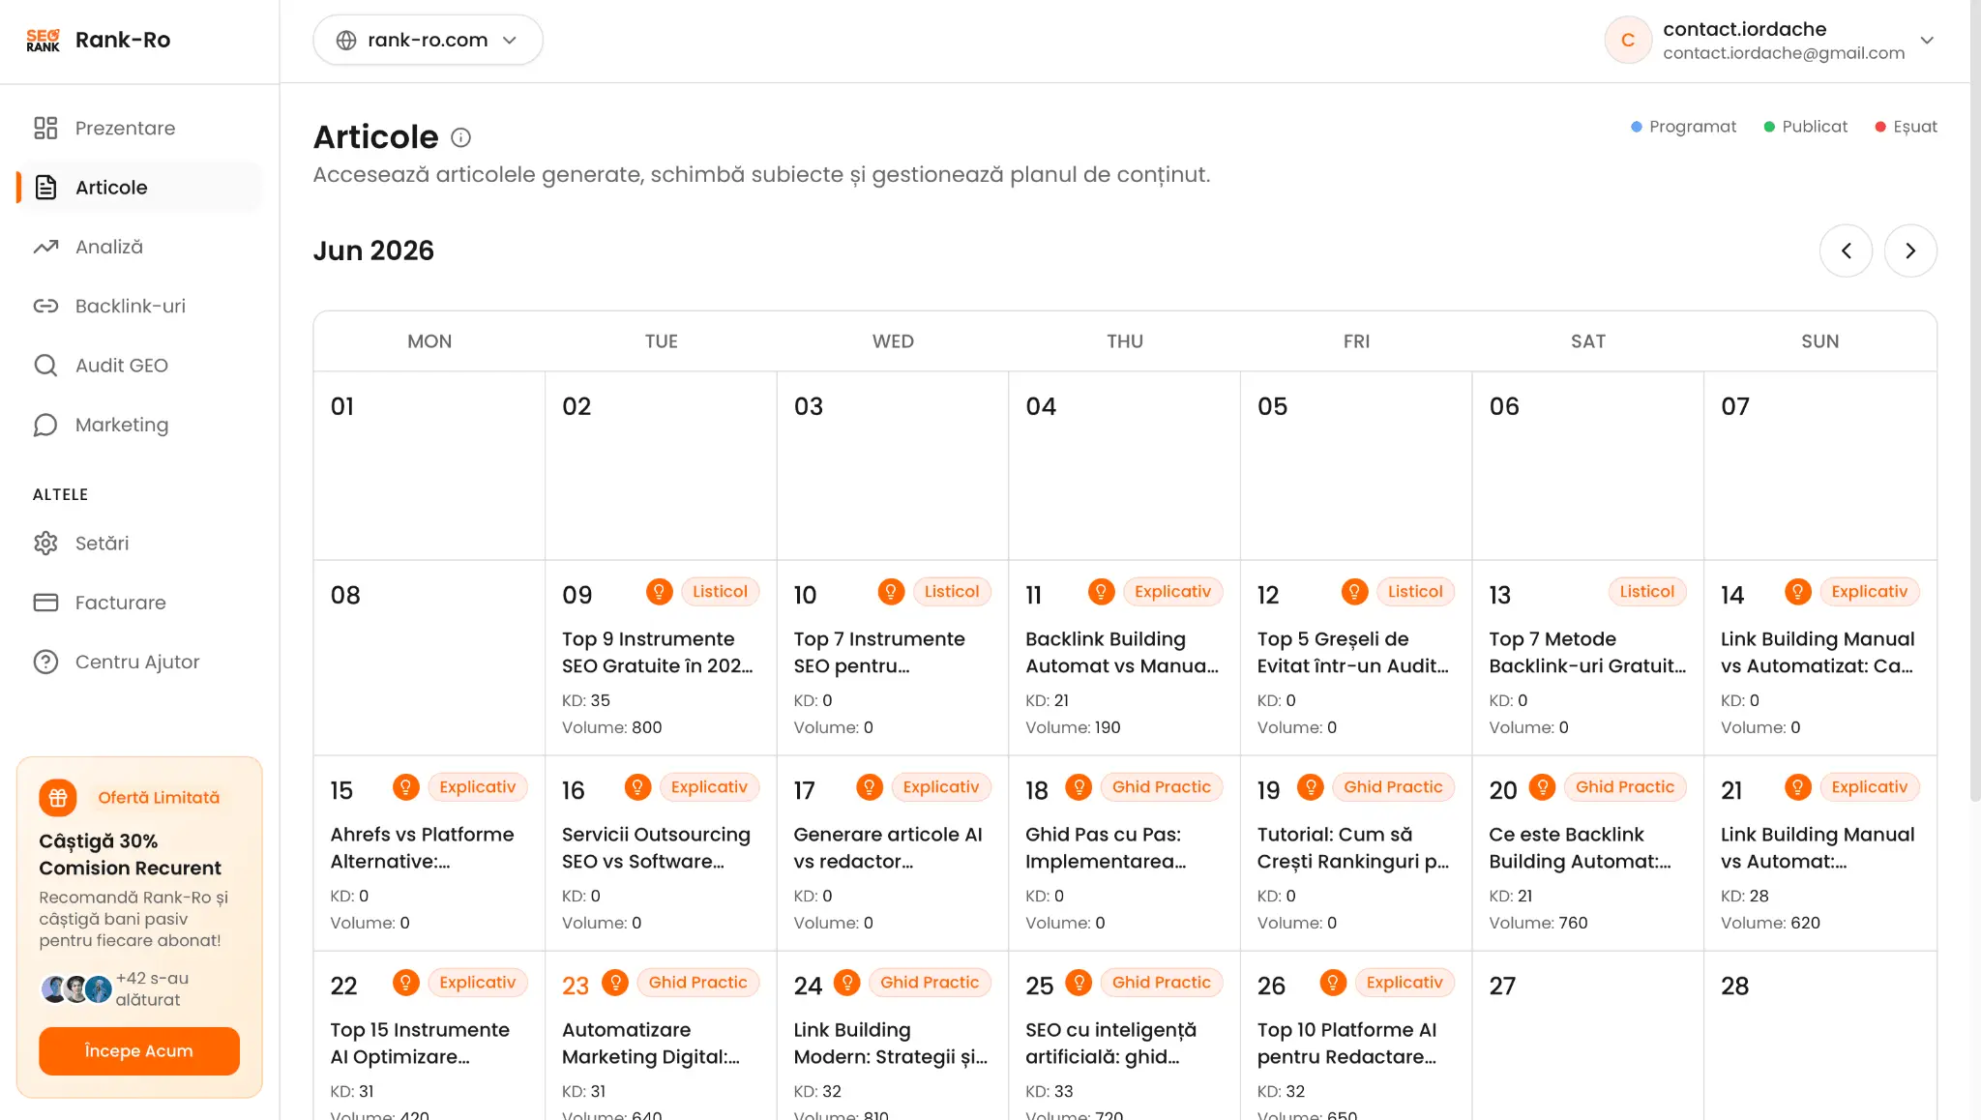Click the Articole document icon
Screen dimensions: 1981x1120
pos(45,188)
